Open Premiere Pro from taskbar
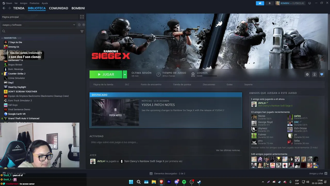 [x=169, y=182]
